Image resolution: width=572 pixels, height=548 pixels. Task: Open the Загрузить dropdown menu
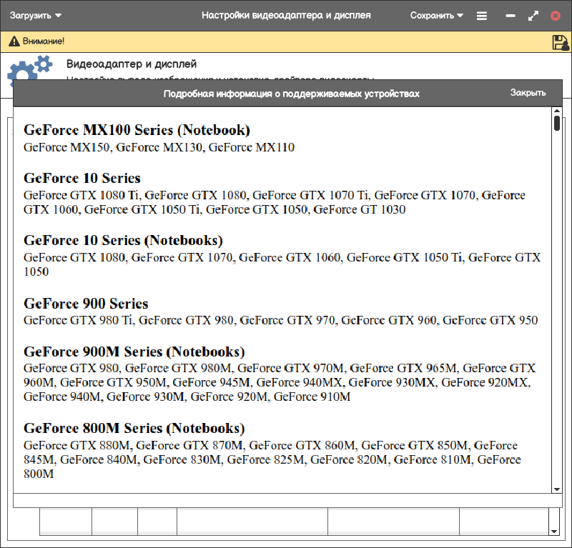click(35, 15)
